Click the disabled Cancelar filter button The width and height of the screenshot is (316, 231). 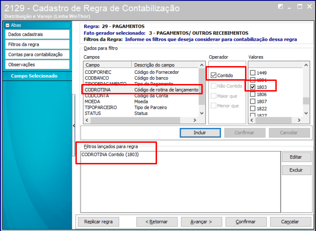[x=289, y=133]
